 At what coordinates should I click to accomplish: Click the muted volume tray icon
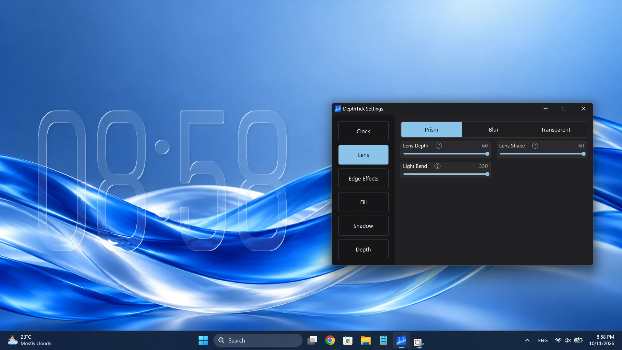[x=568, y=340]
